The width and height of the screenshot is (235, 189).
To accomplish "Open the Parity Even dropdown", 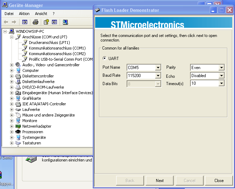I will click(221, 67).
